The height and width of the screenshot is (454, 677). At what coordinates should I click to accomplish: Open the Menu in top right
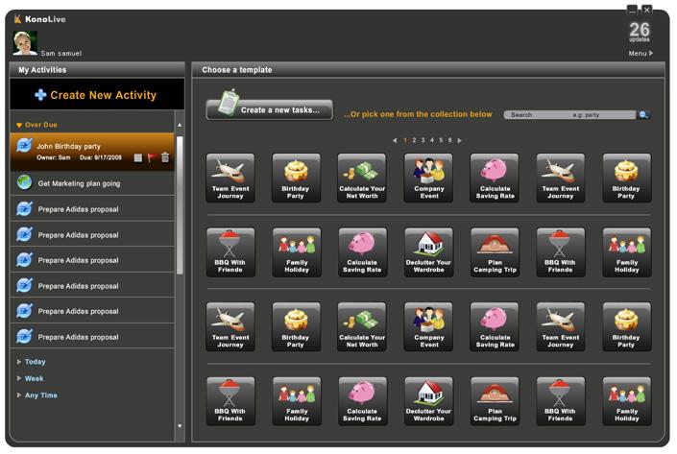click(x=641, y=54)
